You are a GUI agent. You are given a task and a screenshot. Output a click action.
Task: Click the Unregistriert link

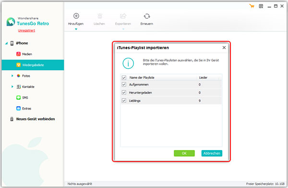click(x=26, y=31)
